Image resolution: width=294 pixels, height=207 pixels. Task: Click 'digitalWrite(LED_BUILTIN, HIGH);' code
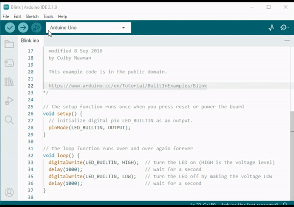click(x=94, y=162)
